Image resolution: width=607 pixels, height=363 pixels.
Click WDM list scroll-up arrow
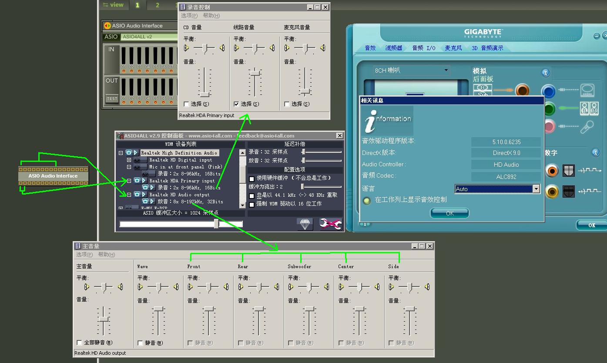[243, 153]
